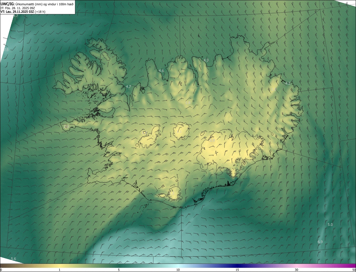This screenshot has width=356, height=272.
Task: Click the colorbar tick label 5
Action: coord(119,270)
